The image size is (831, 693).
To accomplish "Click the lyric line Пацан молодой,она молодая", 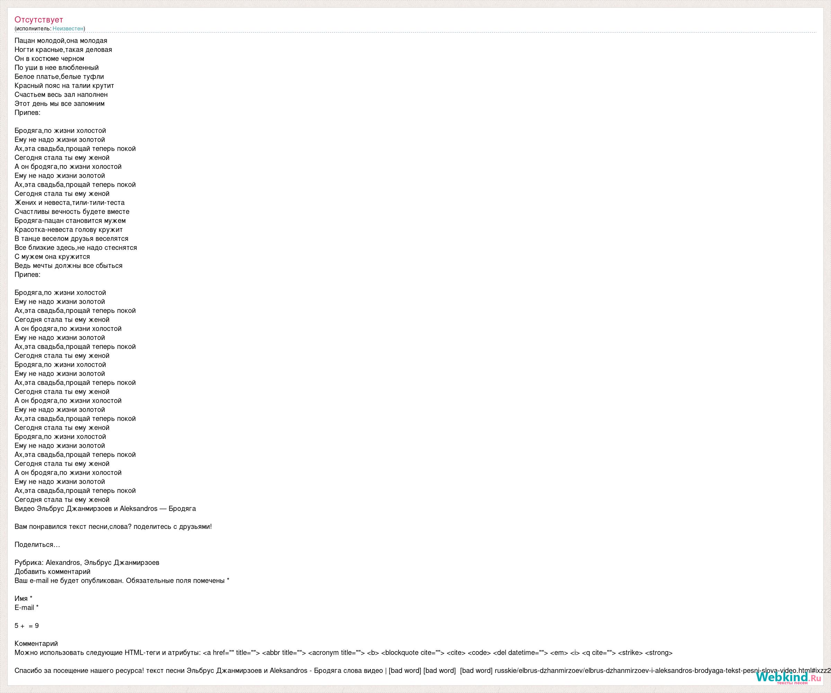I will (61, 41).
